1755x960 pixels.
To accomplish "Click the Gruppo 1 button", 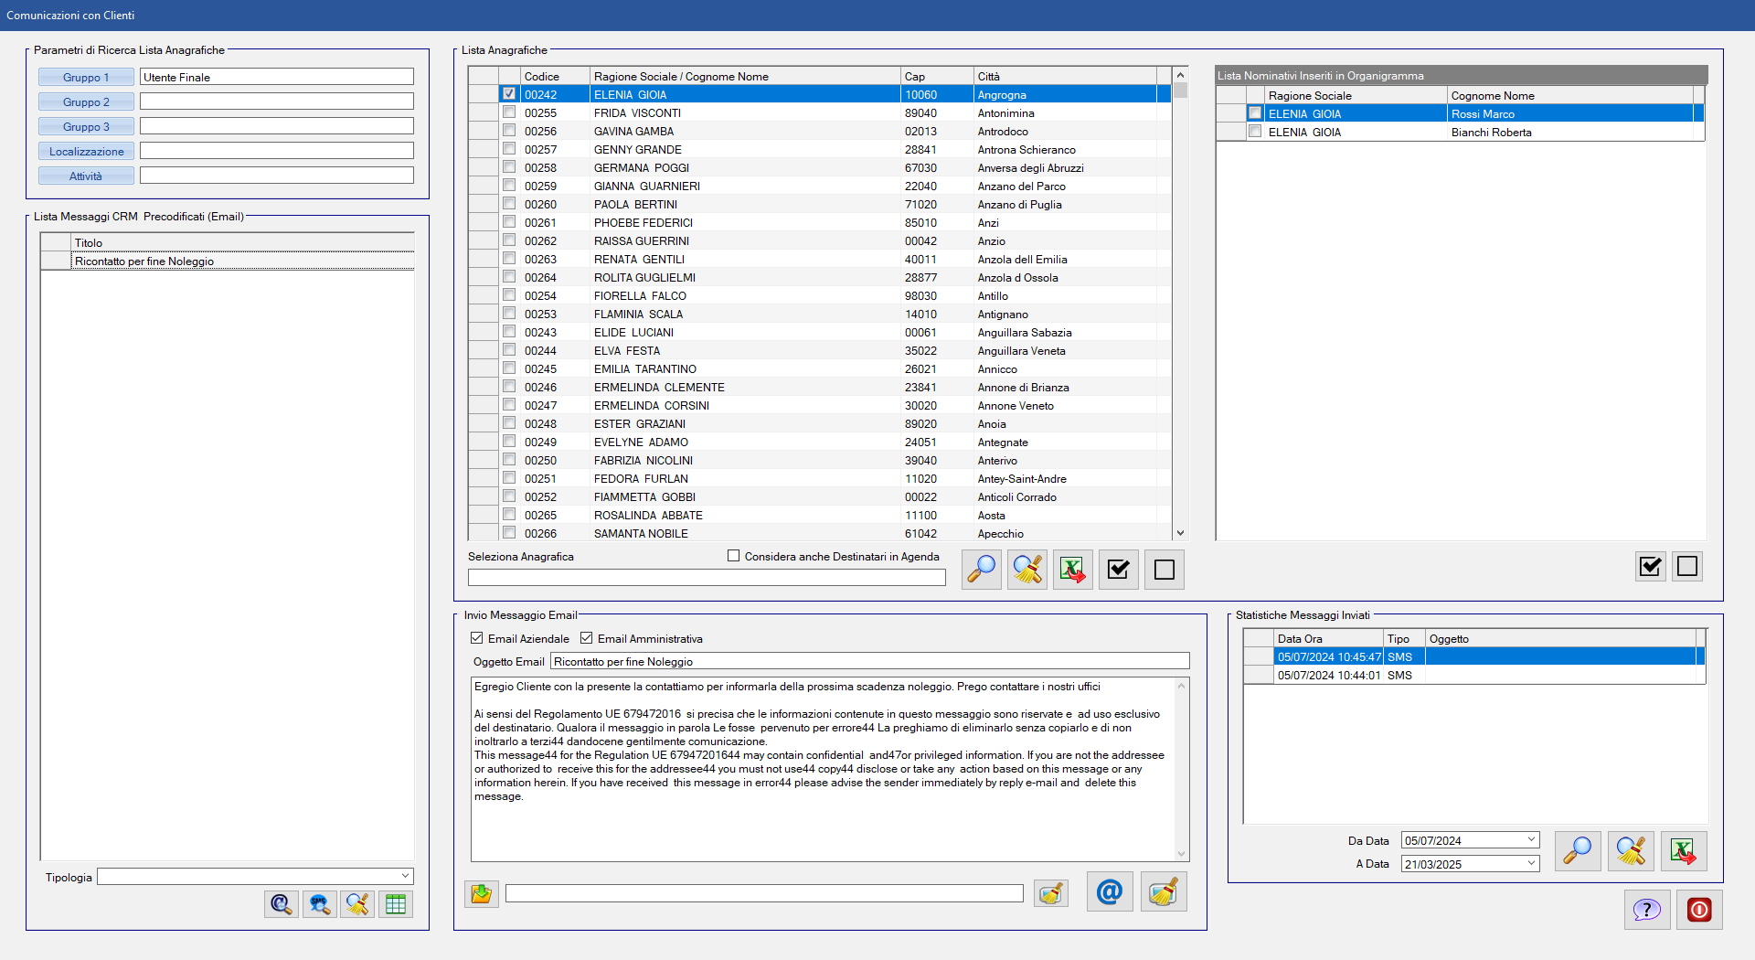I will pos(86,78).
